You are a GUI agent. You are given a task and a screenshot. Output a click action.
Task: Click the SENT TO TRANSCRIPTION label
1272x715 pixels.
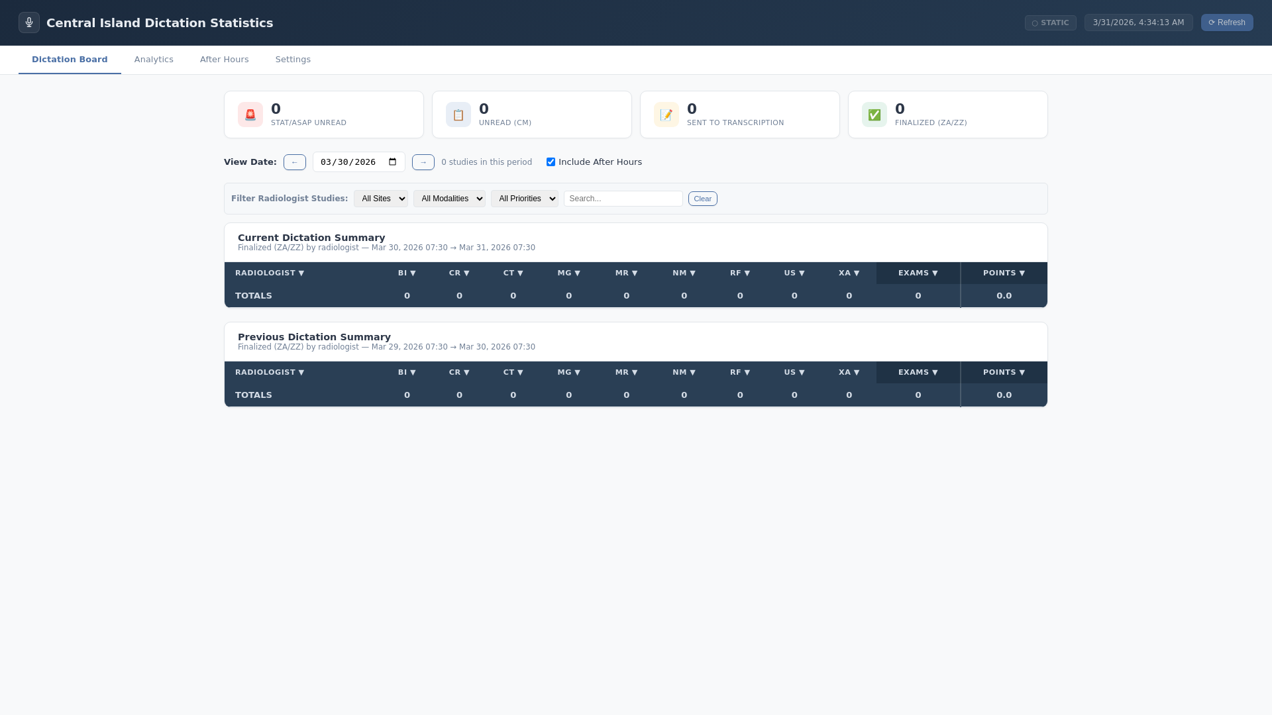pyautogui.click(x=735, y=123)
